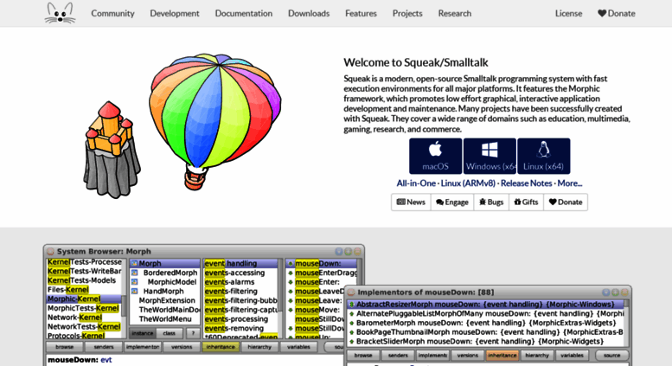Download Squeak for Linux (x64)
The image size is (672, 366).
[543, 156]
